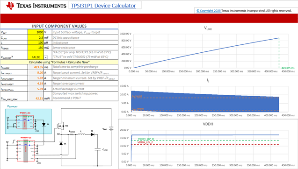Screen dimensions: 298x169
Task: Expand the PSUPPORT dropdown arrow
Action: (46, 57)
